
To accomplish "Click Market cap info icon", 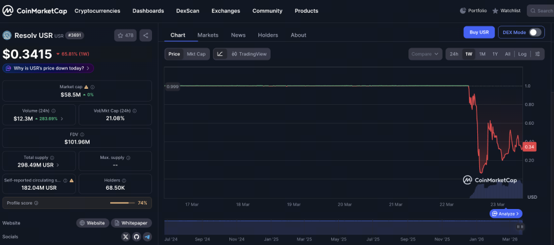I will tap(93, 87).
